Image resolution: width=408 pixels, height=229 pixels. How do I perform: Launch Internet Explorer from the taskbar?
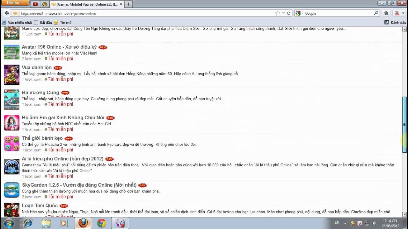pos(28,223)
